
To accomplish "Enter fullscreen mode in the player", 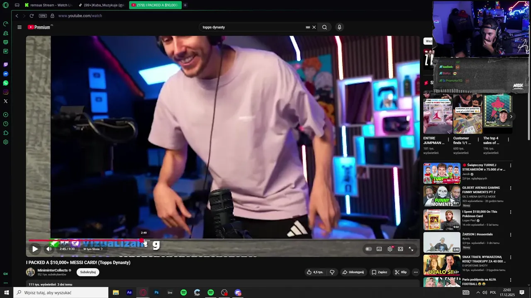I will [411, 249].
